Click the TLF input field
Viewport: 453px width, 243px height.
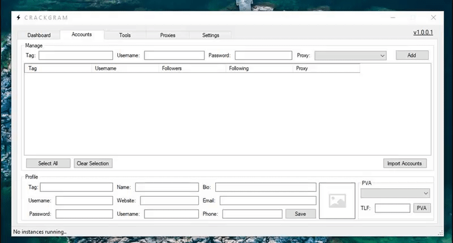392,208
